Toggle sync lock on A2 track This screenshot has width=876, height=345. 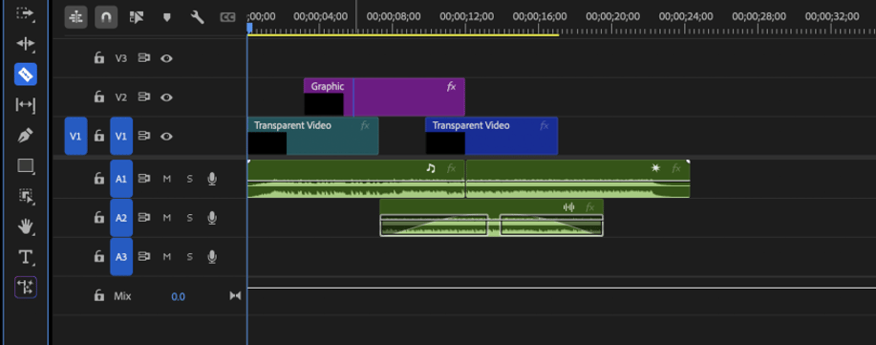pyautogui.click(x=144, y=218)
